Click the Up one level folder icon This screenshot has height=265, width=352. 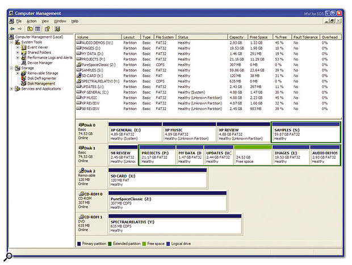[30, 29]
